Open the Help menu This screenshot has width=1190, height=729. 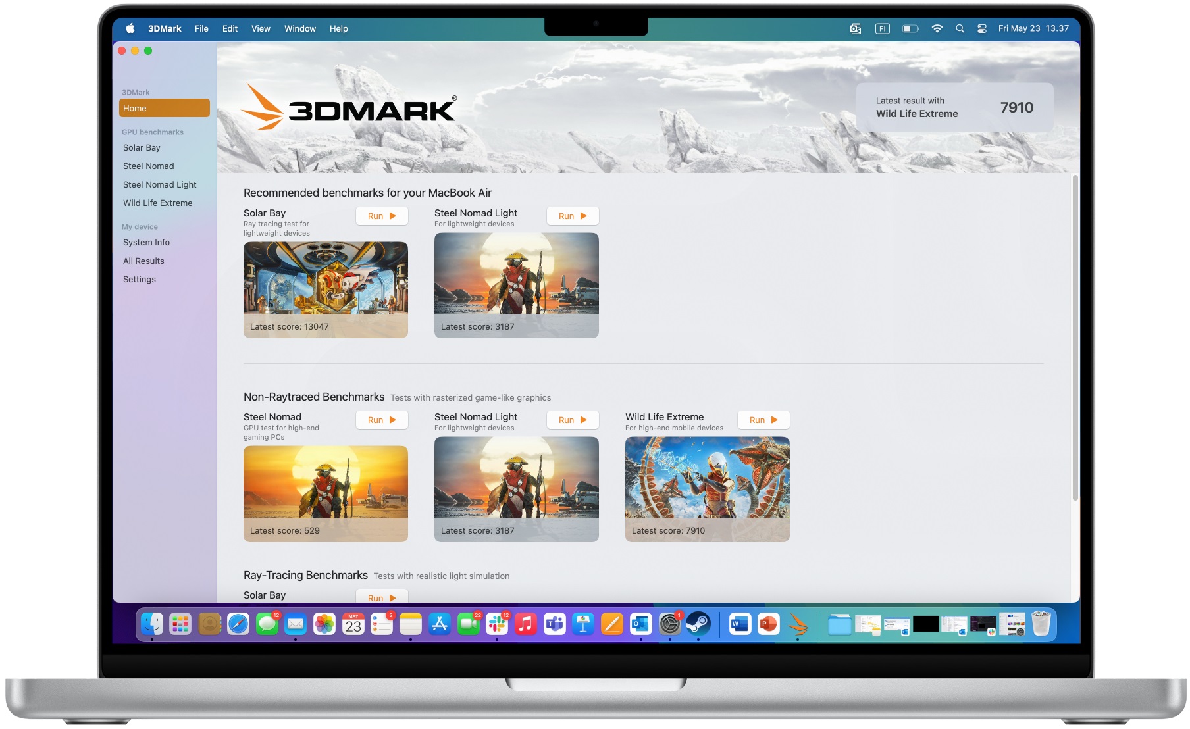(339, 28)
